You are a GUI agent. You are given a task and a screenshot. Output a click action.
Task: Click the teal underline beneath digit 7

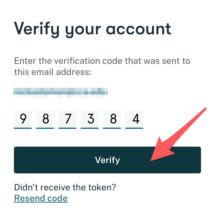coord(67,128)
